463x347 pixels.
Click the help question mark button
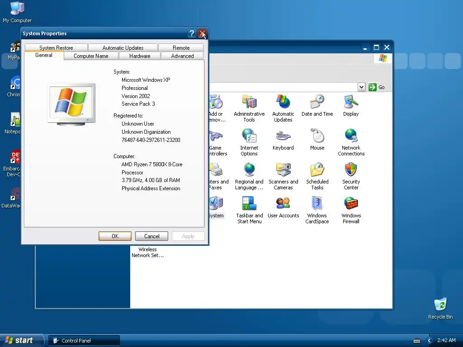tap(192, 33)
